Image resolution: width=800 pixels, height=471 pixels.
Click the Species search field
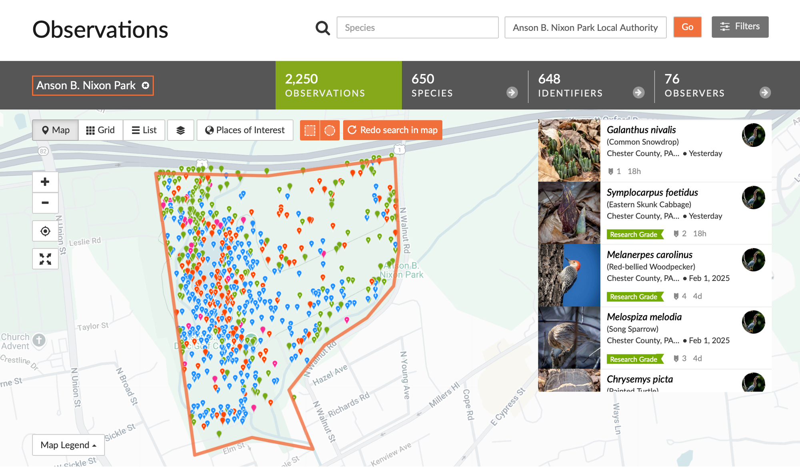click(x=418, y=28)
